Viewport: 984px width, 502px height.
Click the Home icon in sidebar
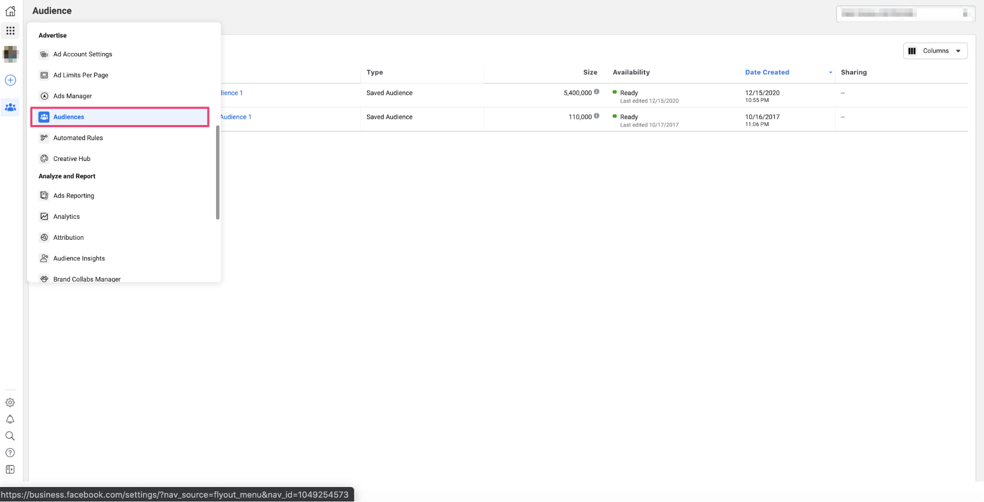point(10,11)
